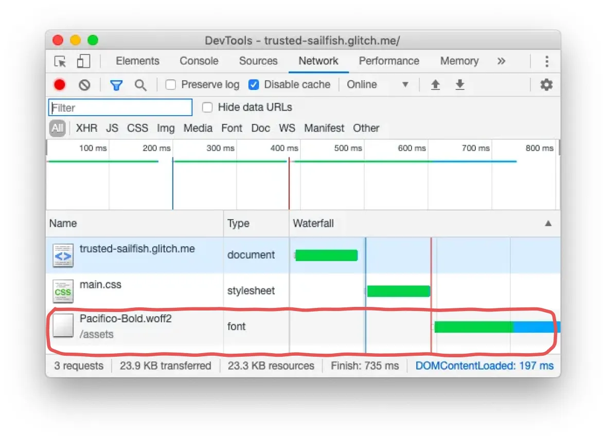Click the import HAR upload icon

click(x=435, y=85)
